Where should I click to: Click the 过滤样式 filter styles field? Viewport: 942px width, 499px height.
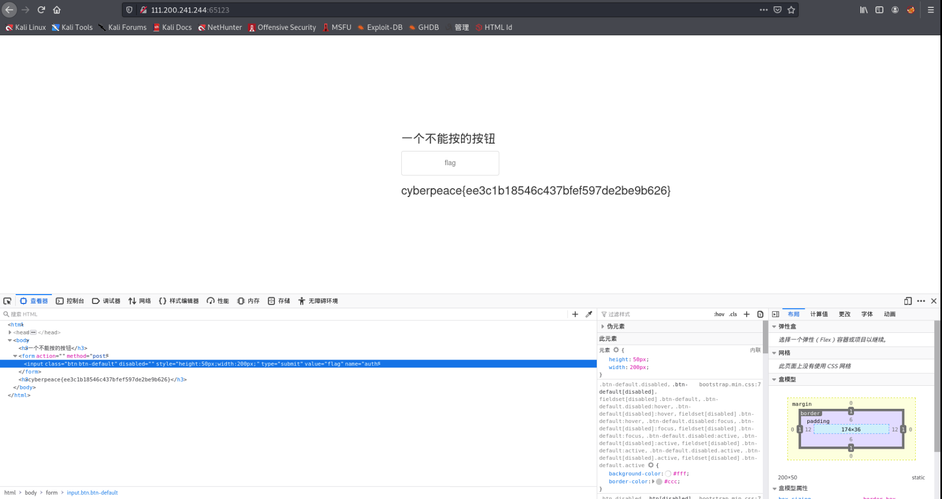tap(655, 314)
